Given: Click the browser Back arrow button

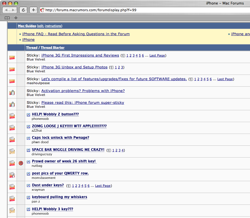Looking at the screenshot, I should (x=6, y=10).
